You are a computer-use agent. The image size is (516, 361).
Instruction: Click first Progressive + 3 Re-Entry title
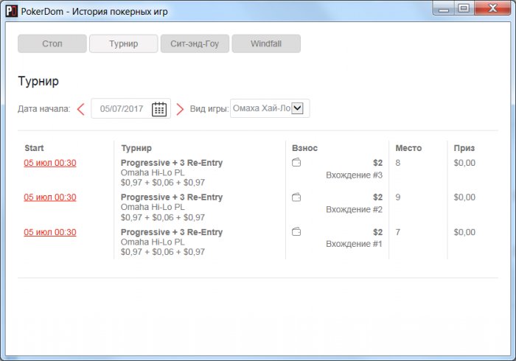[172, 163]
